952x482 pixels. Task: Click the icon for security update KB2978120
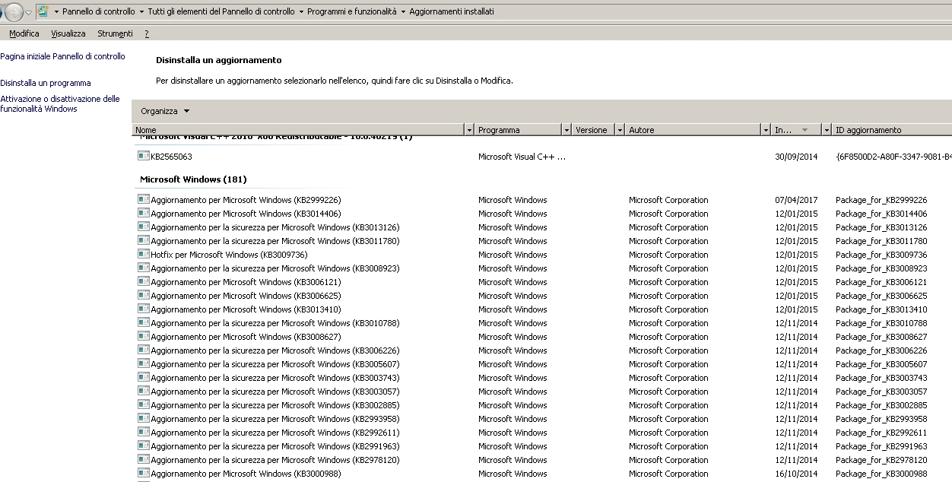(143, 458)
